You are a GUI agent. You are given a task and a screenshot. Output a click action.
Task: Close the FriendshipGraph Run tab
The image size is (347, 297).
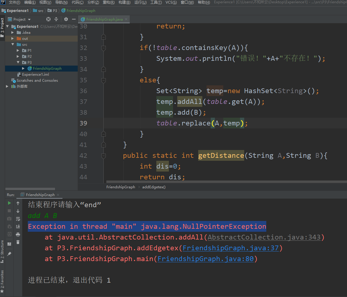(58, 195)
